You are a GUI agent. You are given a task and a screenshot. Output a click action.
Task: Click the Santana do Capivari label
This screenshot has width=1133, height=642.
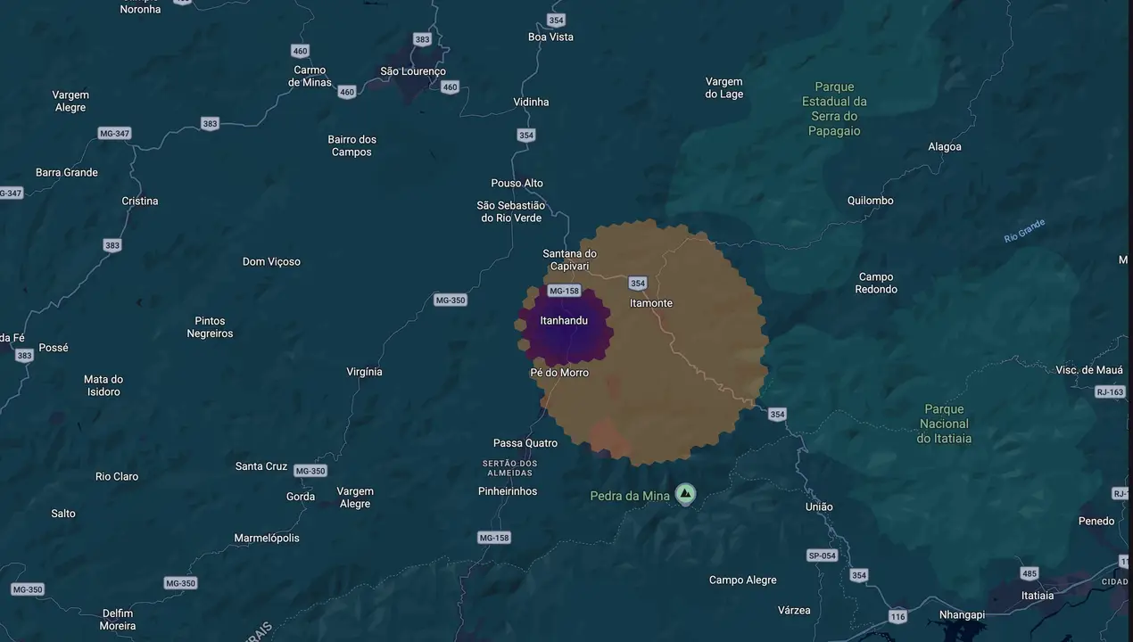(x=570, y=259)
